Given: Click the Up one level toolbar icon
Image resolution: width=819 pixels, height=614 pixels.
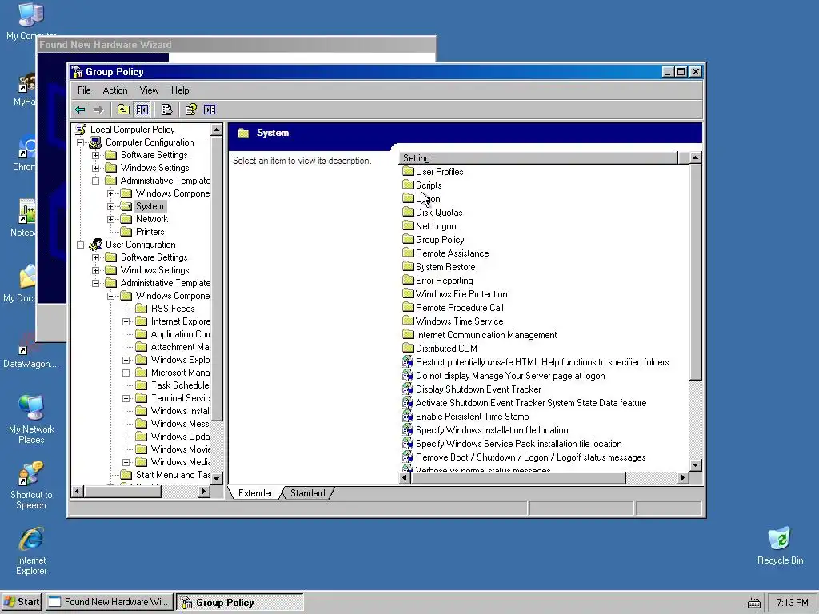Looking at the screenshot, I should pyautogui.click(x=123, y=110).
